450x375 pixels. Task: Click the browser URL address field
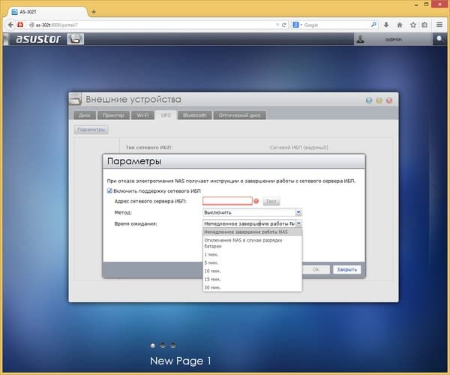[155, 25]
